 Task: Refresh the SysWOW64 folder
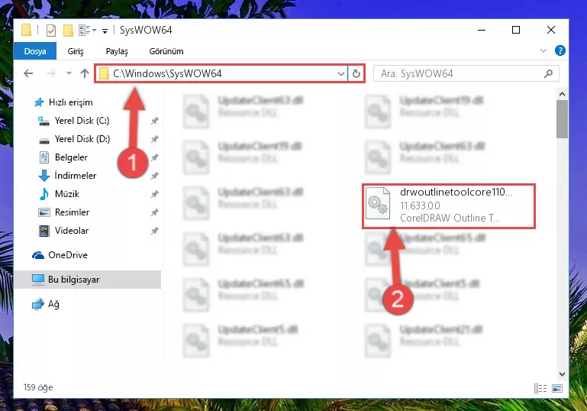356,74
